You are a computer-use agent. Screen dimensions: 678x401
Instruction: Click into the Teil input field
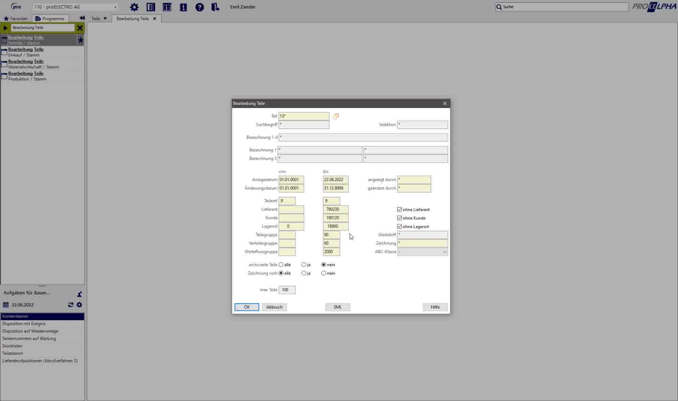click(x=304, y=116)
